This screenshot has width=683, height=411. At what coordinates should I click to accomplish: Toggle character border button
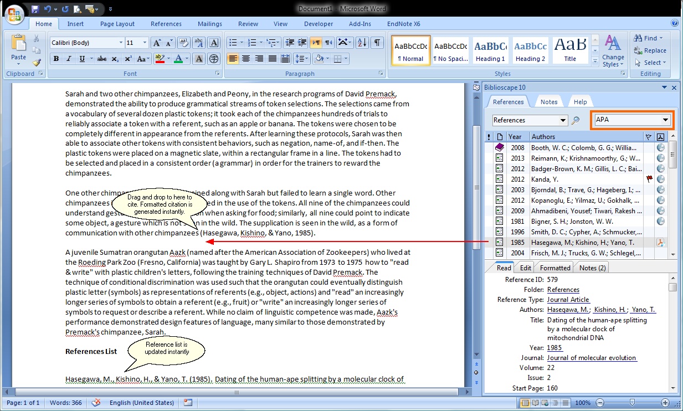(x=214, y=43)
